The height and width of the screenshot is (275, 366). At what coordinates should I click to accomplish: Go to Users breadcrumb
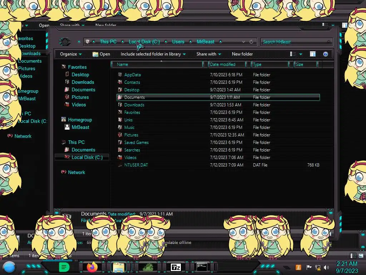click(x=178, y=42)
